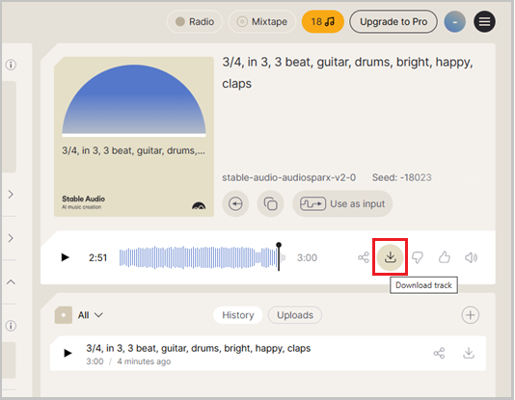Share the history list track
Image resolution: width=515 pixels, height=400 pixels.
click(x=439, y=353)
